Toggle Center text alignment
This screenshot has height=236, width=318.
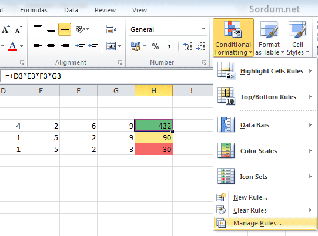51,46
